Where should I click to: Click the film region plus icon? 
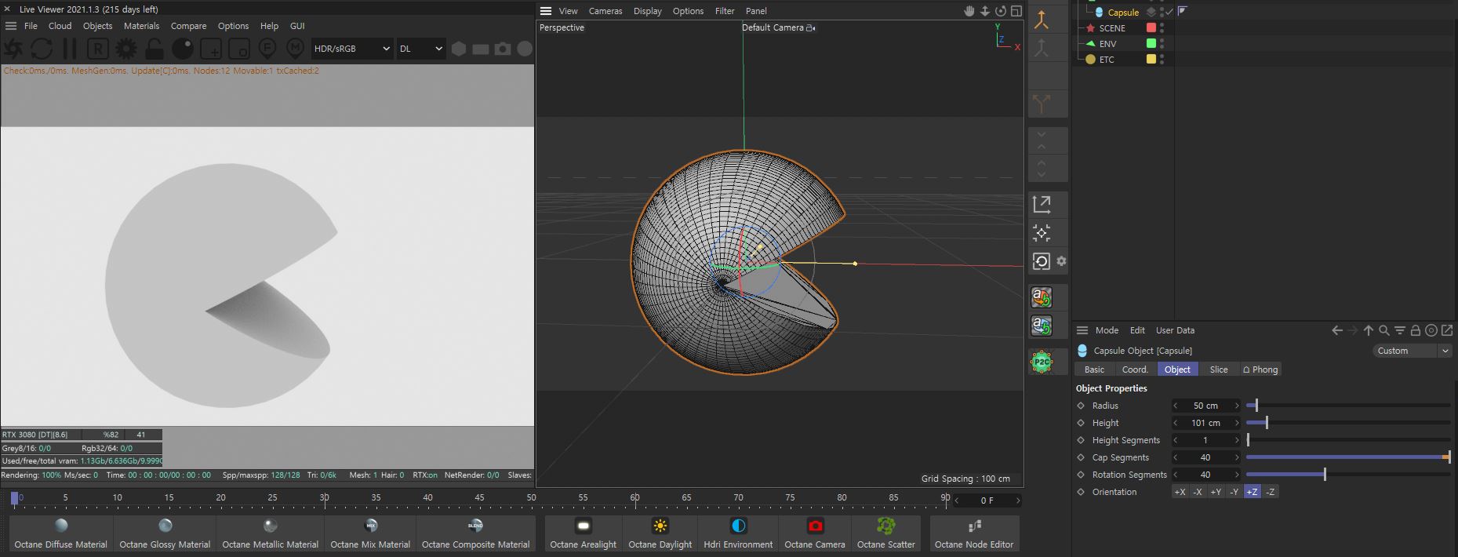[211, 49]
